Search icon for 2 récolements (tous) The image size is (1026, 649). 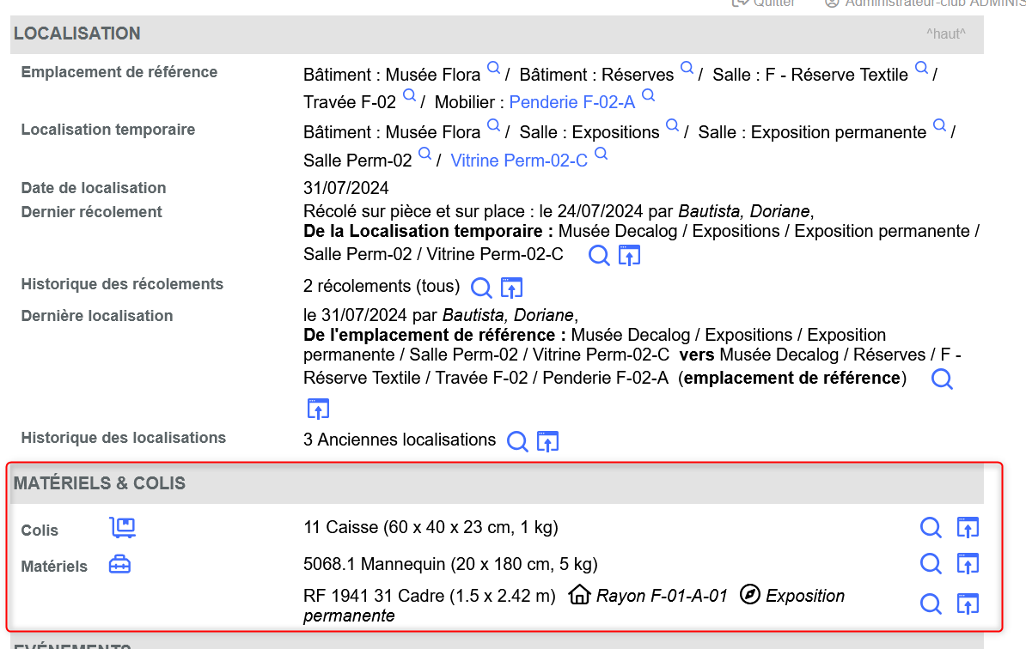click(x=481, y=287)
